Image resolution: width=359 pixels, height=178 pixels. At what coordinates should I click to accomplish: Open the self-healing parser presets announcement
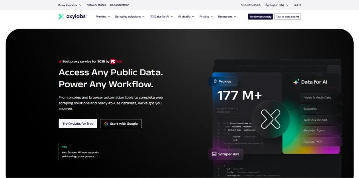[80, 155]
